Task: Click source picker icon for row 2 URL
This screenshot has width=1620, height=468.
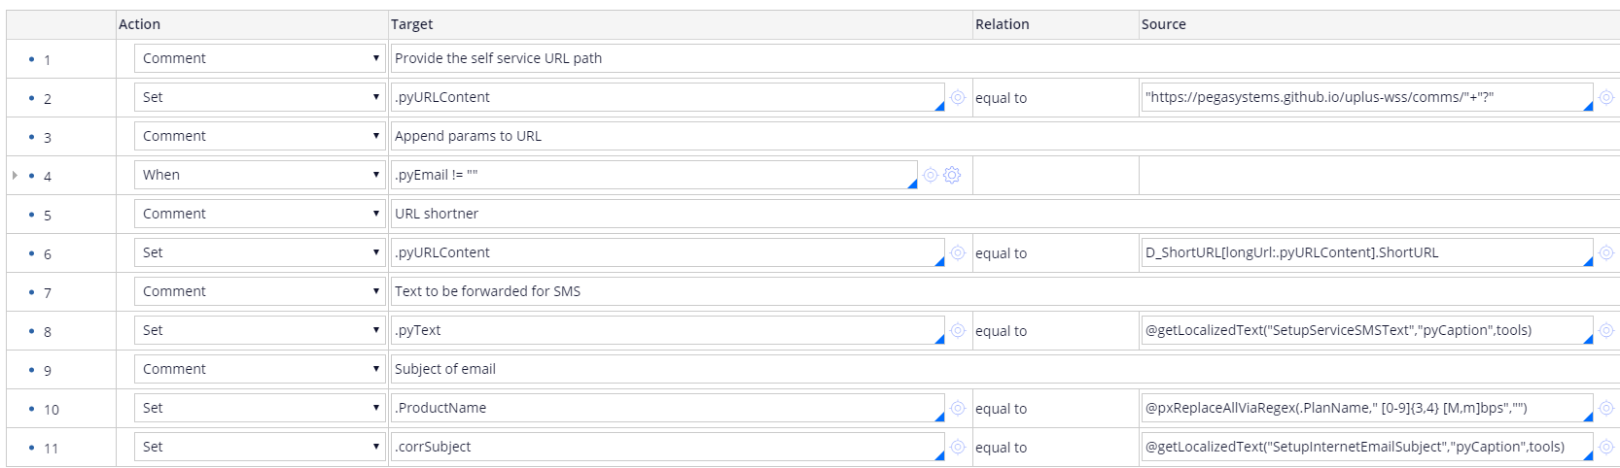Action: click(x=1606, y=97)
